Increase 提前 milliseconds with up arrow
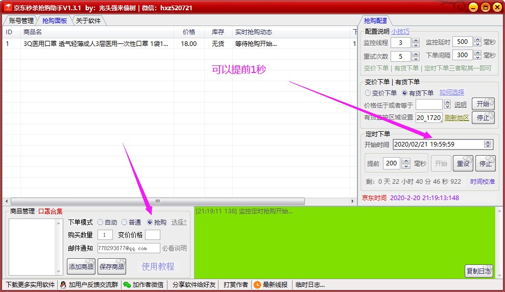Screen dimensions: 505x292 pos(406,161)
